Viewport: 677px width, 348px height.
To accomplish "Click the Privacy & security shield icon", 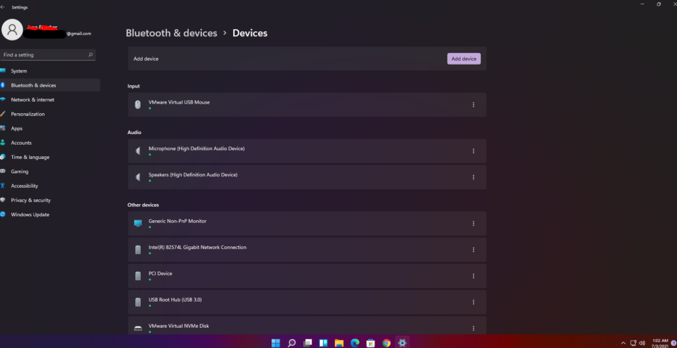I will (x=3, y=200).
